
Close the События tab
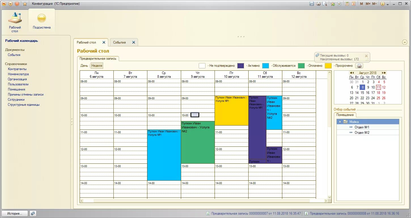[x=134, y=42]
